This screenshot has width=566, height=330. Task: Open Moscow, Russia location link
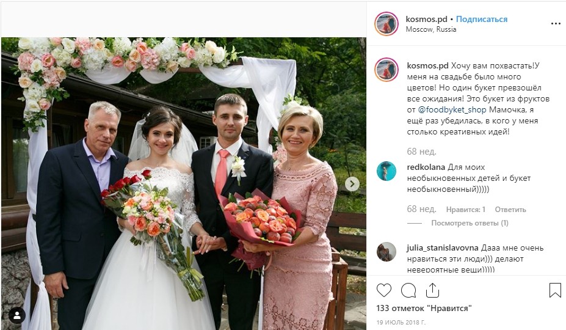point(431,29)
